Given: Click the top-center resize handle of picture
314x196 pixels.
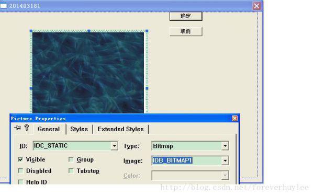Looking at the screenshot, I should pyautogui.click(x=89, y=31).
